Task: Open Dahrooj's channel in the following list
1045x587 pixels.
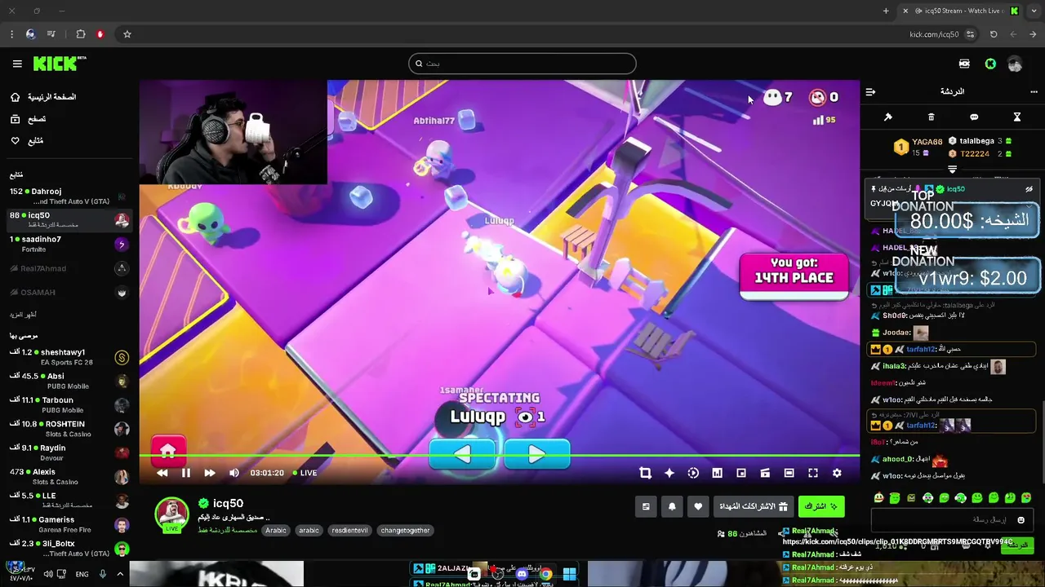Action: pos(69,196)
